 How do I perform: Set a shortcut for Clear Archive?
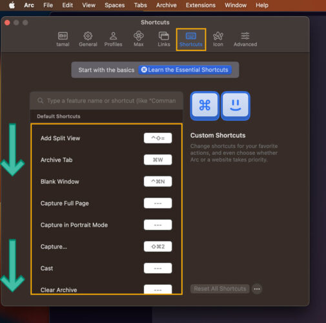click(158, 289)
